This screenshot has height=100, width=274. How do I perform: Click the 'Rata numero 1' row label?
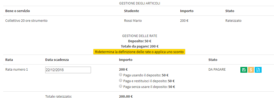(x=17, y=70)
